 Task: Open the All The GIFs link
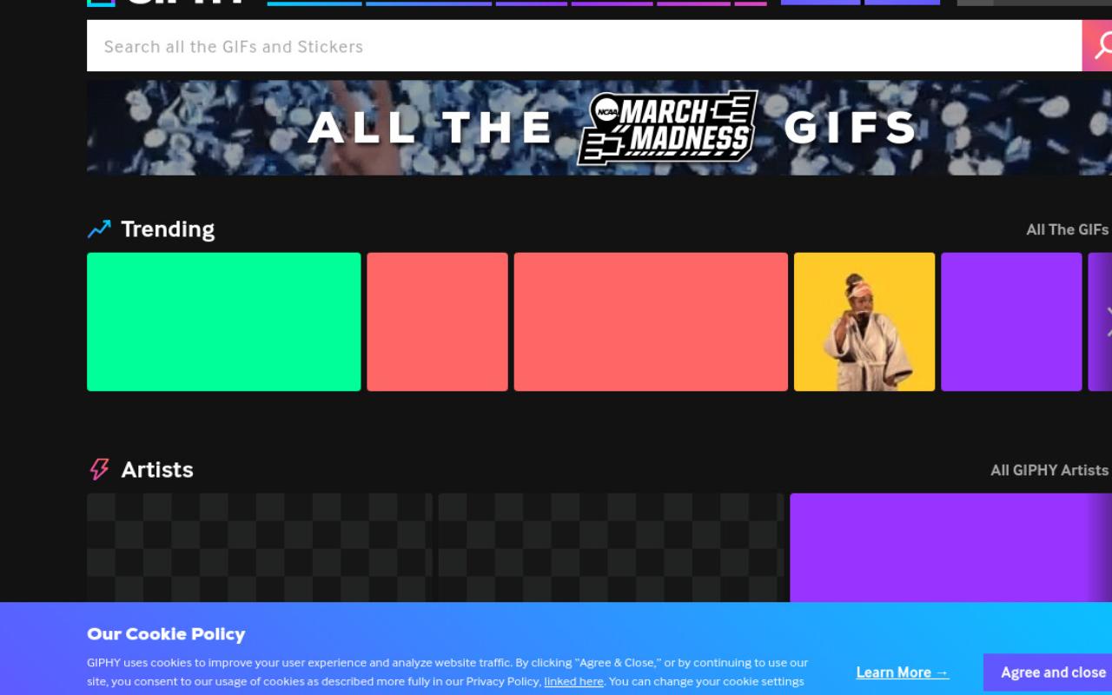click(x=1067, y=229)
